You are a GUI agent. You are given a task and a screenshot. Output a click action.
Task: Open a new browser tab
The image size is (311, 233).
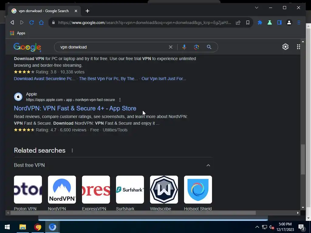click(x=87, y=11)
